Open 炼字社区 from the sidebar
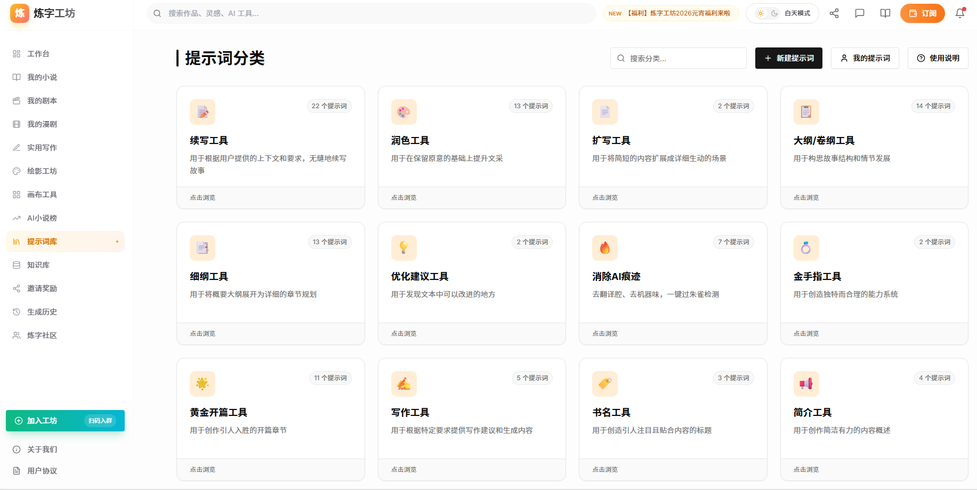 [43, 335]
